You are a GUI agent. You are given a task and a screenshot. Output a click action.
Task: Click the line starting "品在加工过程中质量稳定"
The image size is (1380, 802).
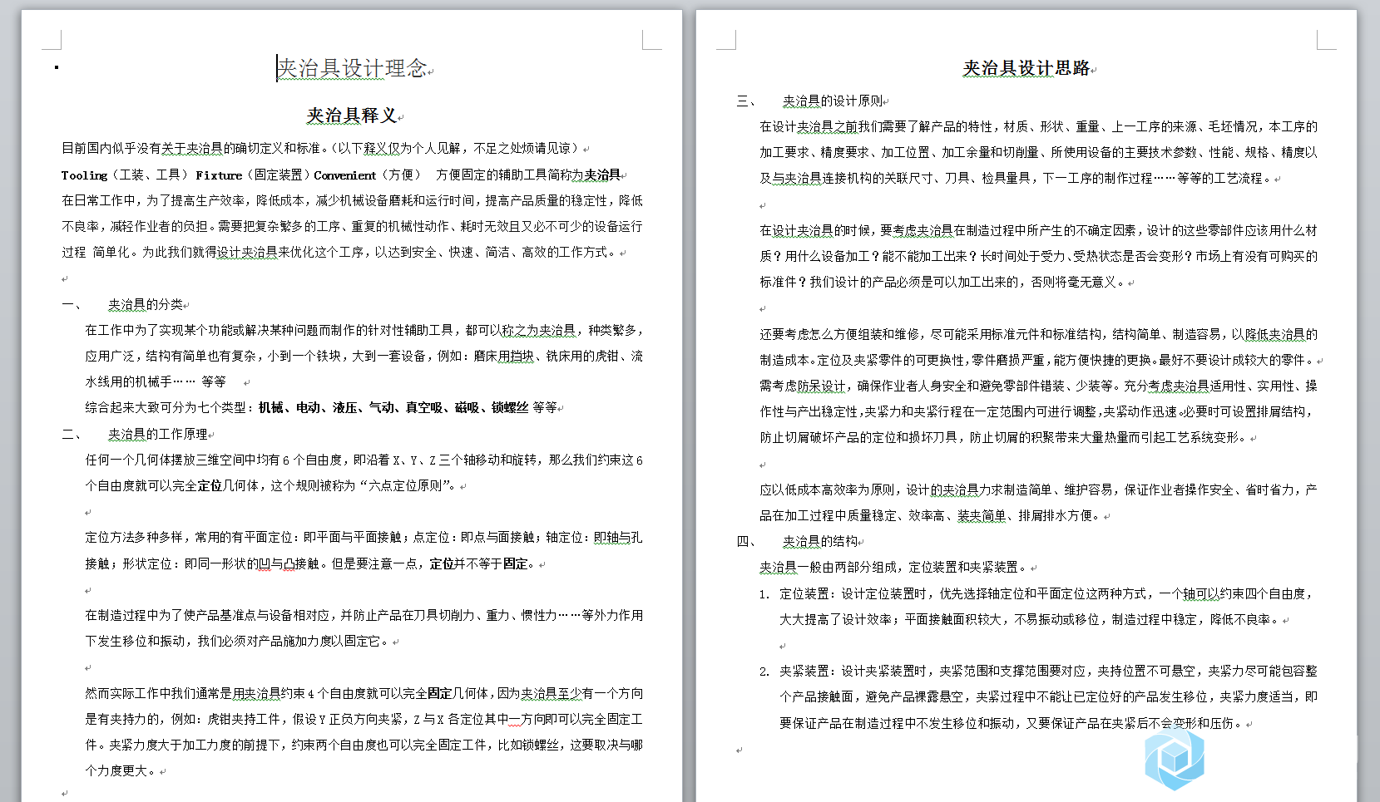tap(931, 515)
